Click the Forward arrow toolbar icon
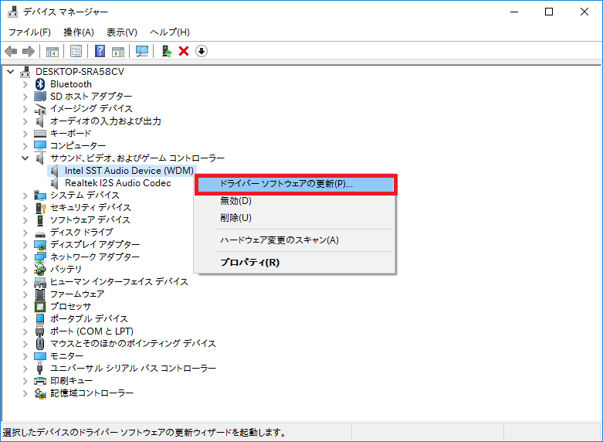This screenshot has width=603, height=442. pos(29,51)
